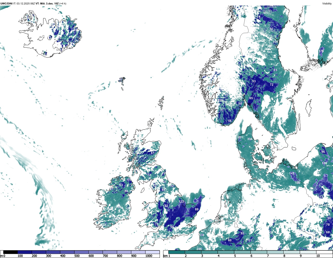Click the 201 value in northern Denmark
Image resolution: width=333 pixels, height=258 pixels.
click(240, 137)
